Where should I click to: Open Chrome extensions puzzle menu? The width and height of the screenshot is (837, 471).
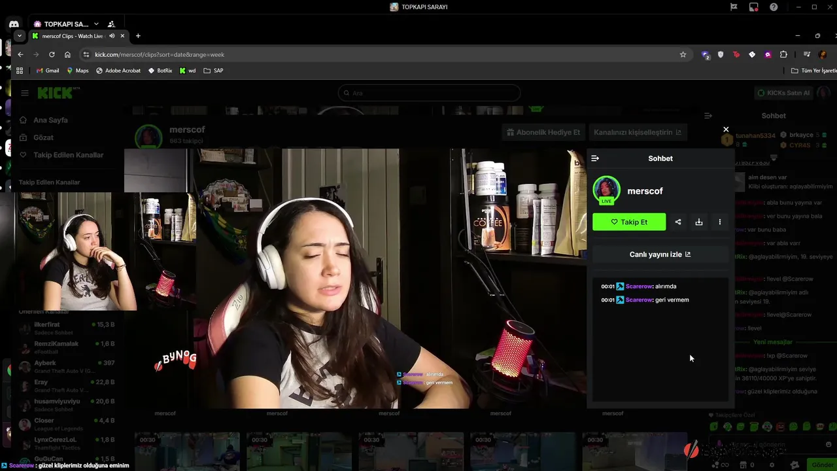(x=783, y=54)
